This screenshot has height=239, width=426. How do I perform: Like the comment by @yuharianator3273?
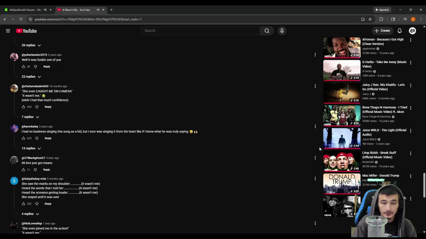[x=23, y=66]
